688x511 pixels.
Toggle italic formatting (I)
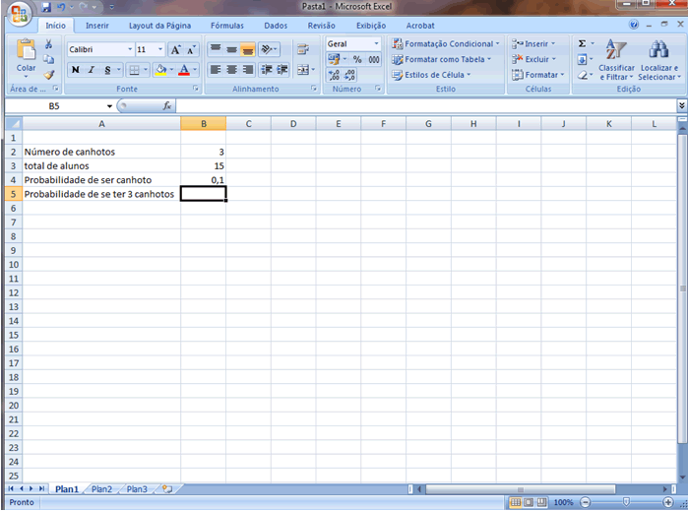coord(92,70)
